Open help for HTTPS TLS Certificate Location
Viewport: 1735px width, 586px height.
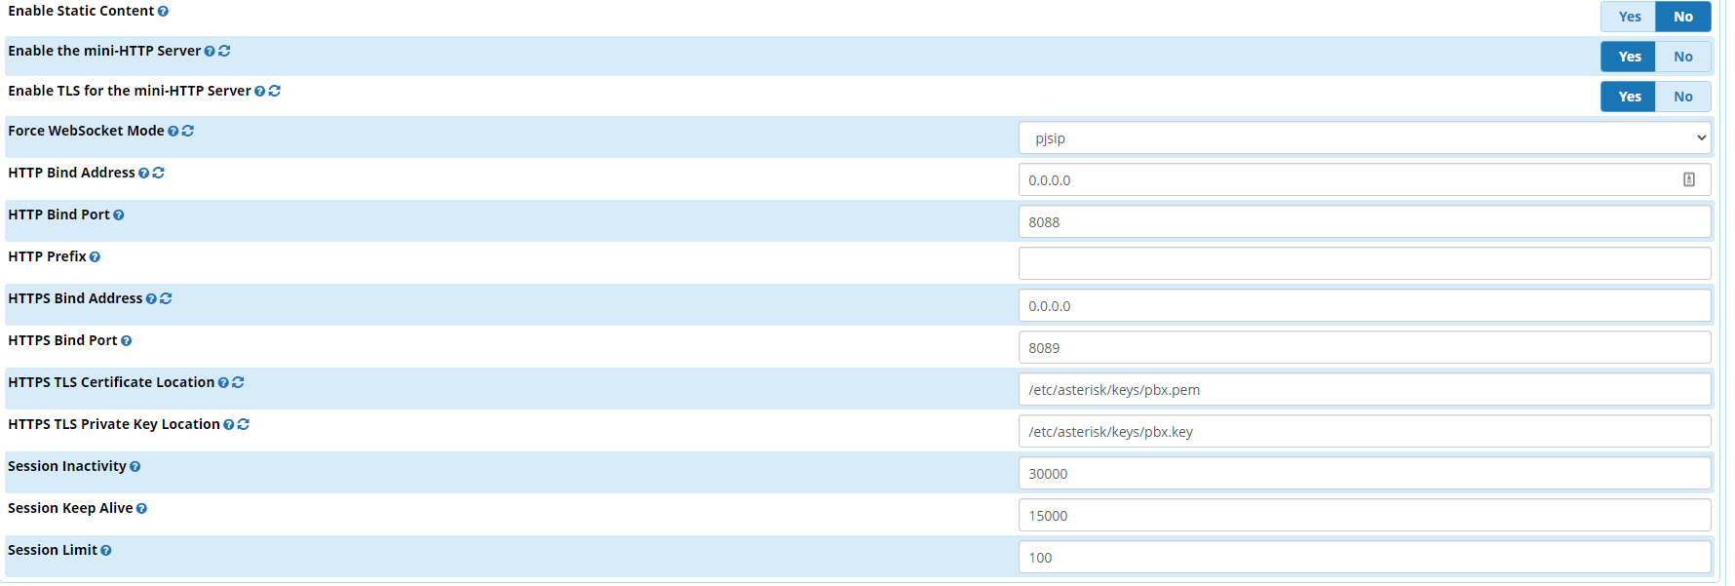click(223, 383)
